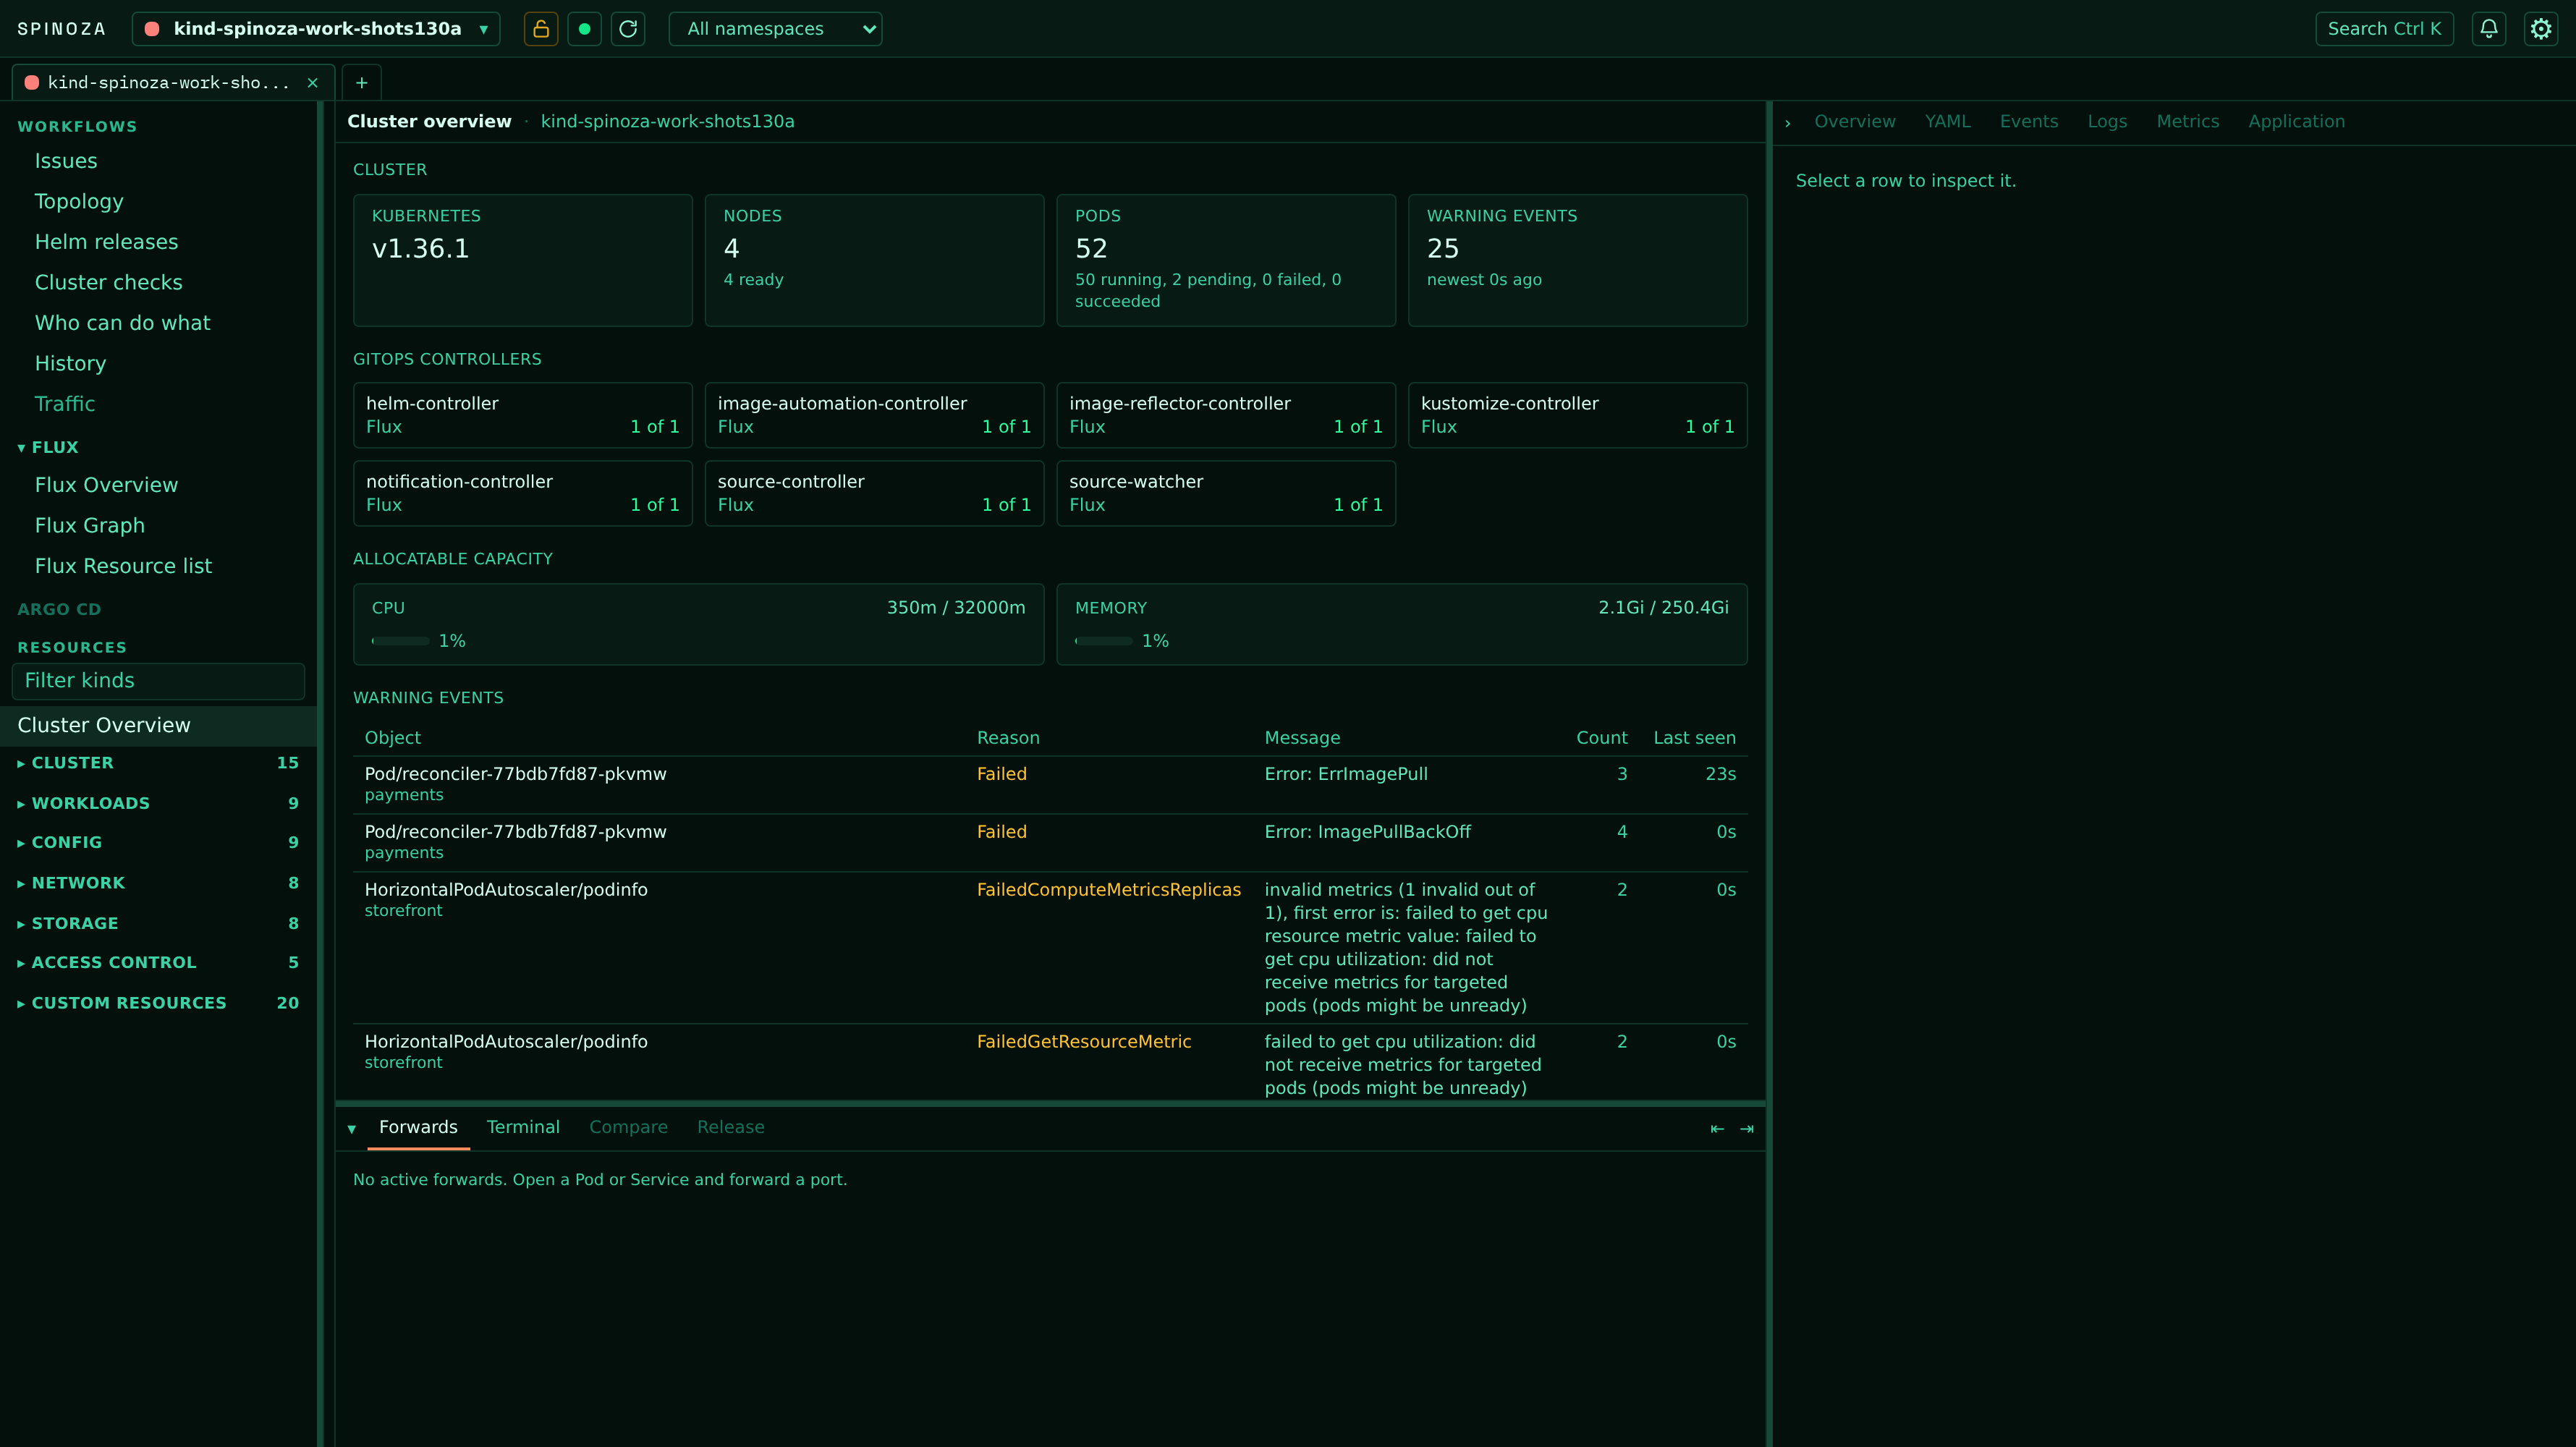This screenshot has width=2576, height=1447.
Task: Click the Count column header
Action: pos(1601,738)
